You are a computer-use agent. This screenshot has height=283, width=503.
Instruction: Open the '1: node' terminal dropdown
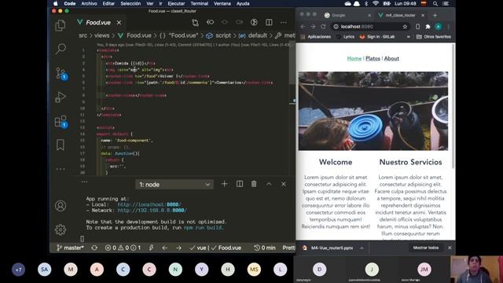(x=174, y=185)
